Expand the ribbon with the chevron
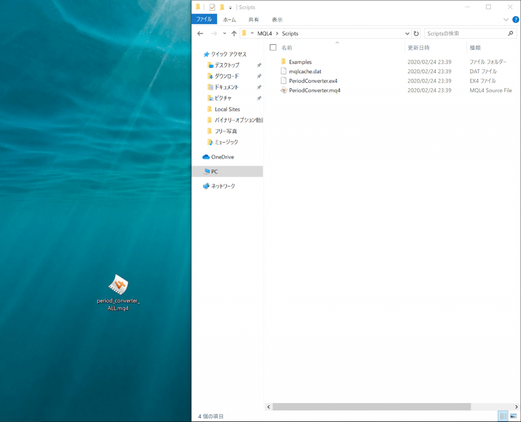 tap(506, 20)
